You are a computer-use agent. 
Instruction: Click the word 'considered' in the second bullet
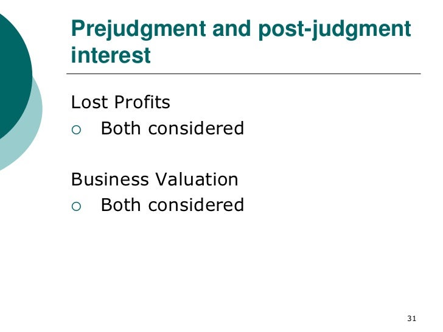(196, 205)
